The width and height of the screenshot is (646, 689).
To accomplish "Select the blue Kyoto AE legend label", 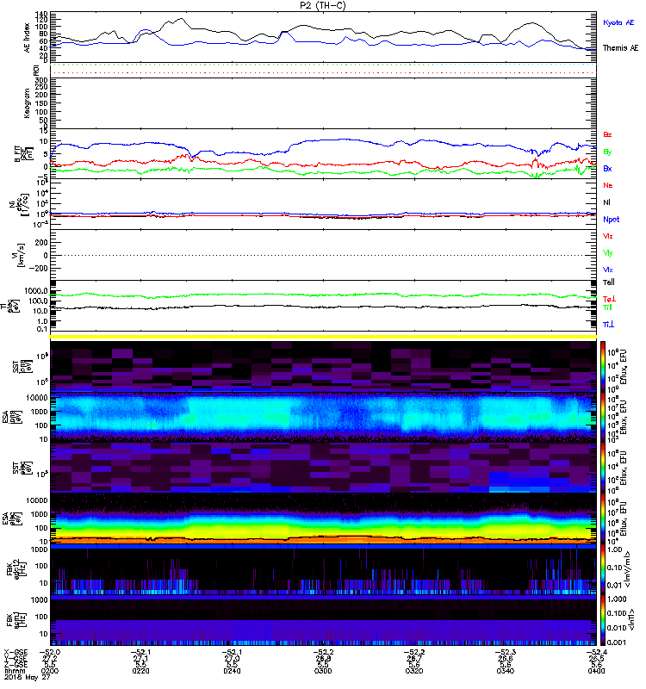I will click(618, 22).
